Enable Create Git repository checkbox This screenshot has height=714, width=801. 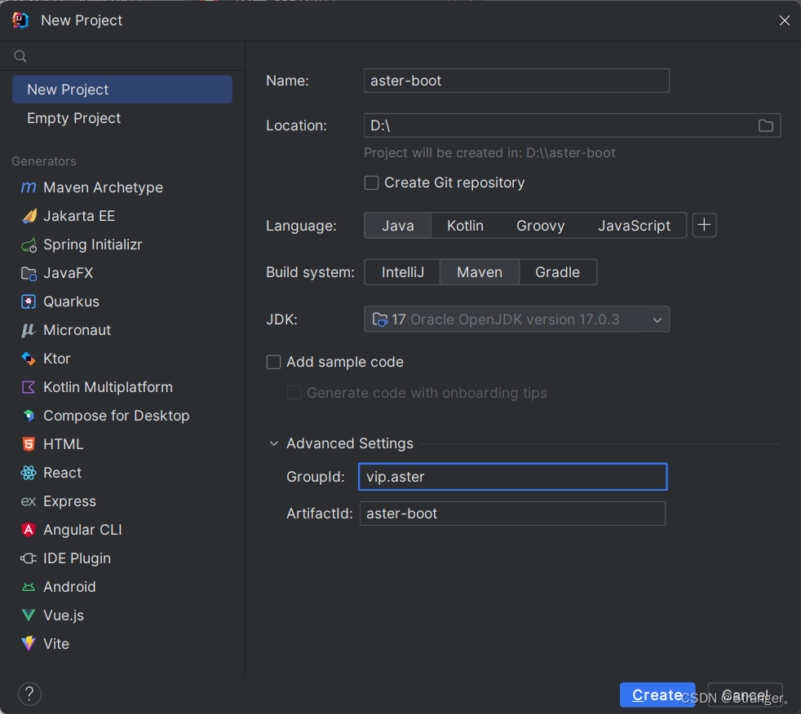point(371,183)
